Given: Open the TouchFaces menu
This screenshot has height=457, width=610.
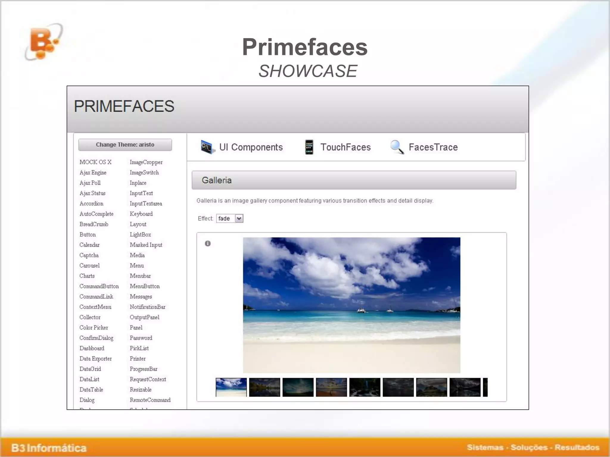Looking at the screenshot, I should (346, 147).
